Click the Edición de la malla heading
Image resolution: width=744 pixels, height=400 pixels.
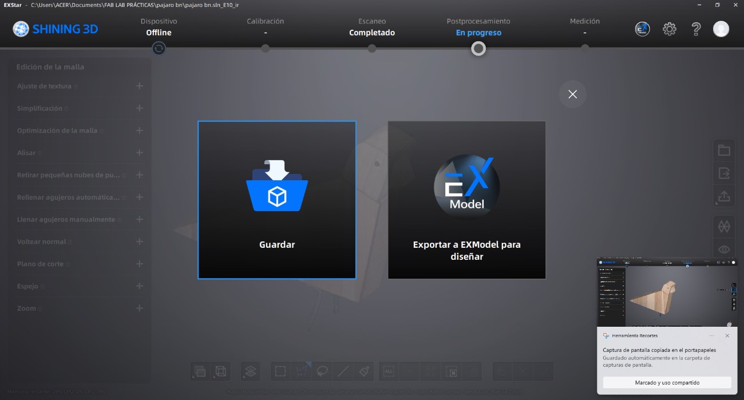[50, 67]
